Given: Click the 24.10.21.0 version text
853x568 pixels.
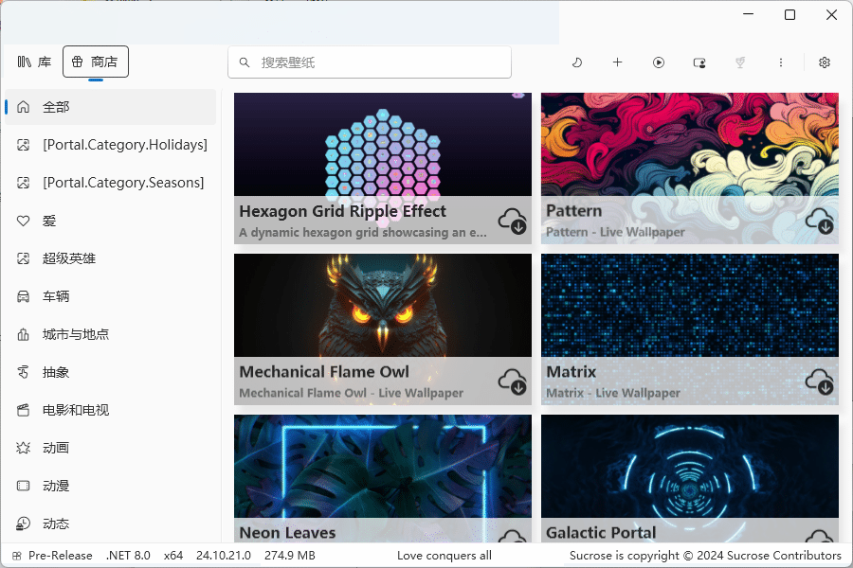Looking at the screenshot, I should (224, 556).
